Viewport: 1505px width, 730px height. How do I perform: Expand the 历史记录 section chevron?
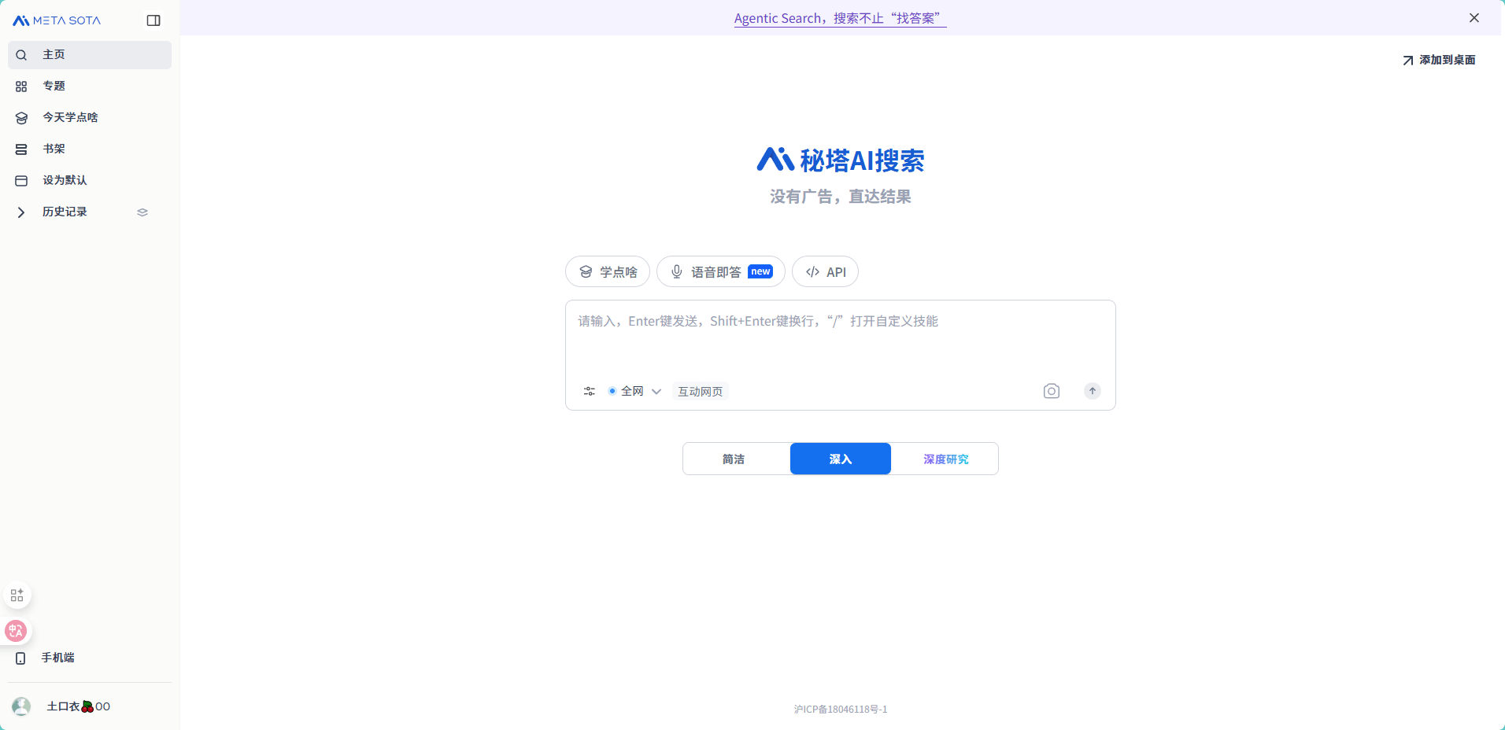click(x=21, y=212)
